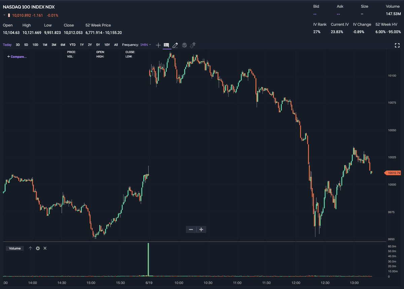The width and height of the screenshot is (404, 289).
Task: Click the IV Change value -0.89%
Action: 359,32
